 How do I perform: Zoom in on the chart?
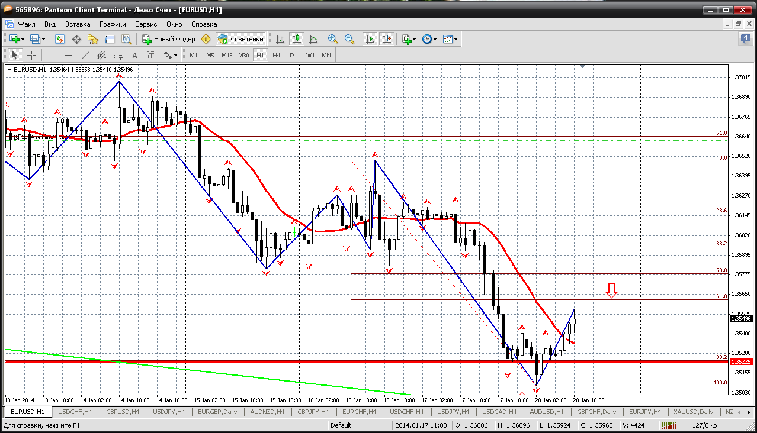(333, 39)
